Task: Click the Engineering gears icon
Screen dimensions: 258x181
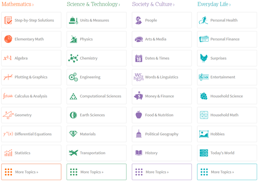Action: click(73, 77)
